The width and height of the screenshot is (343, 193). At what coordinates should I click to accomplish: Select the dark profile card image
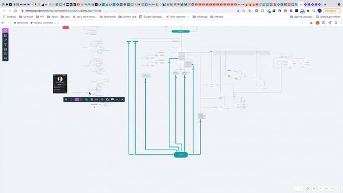(x=60, y=84)
